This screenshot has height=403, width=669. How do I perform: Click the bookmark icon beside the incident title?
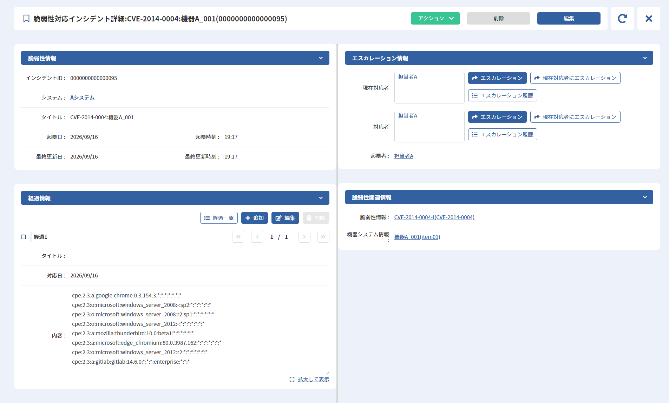pyautogui.click(x=26, y=19)
